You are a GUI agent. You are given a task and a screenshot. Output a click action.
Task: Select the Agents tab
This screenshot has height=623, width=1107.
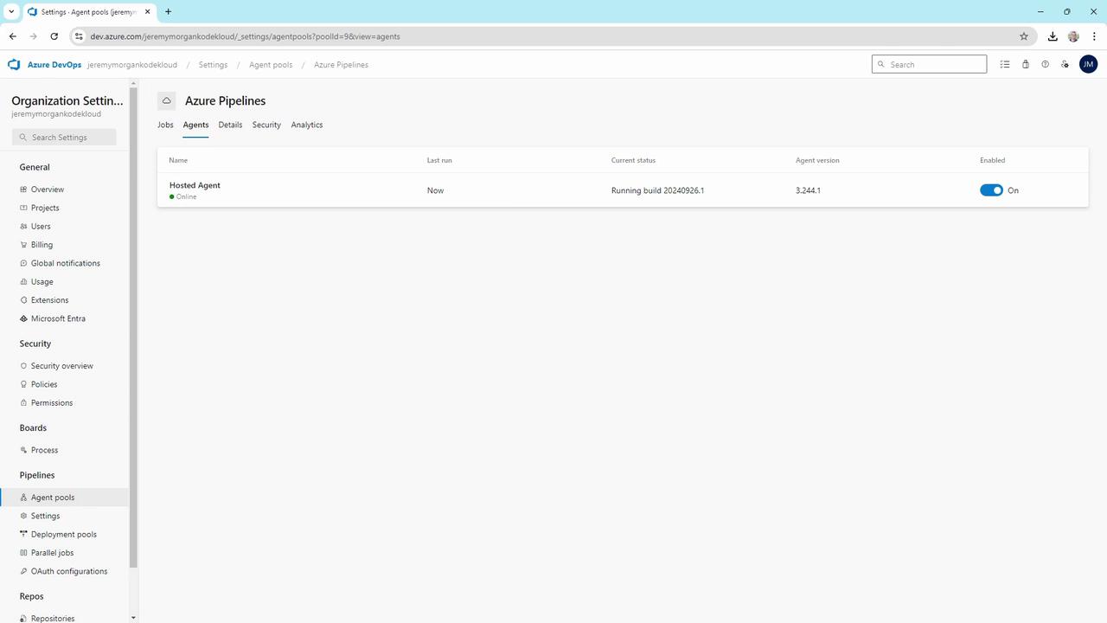click(x=195, y=125)
